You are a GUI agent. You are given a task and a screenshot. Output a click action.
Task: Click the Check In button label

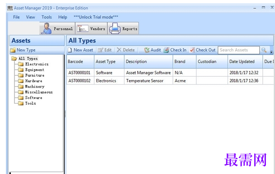[x=178, y=50]
